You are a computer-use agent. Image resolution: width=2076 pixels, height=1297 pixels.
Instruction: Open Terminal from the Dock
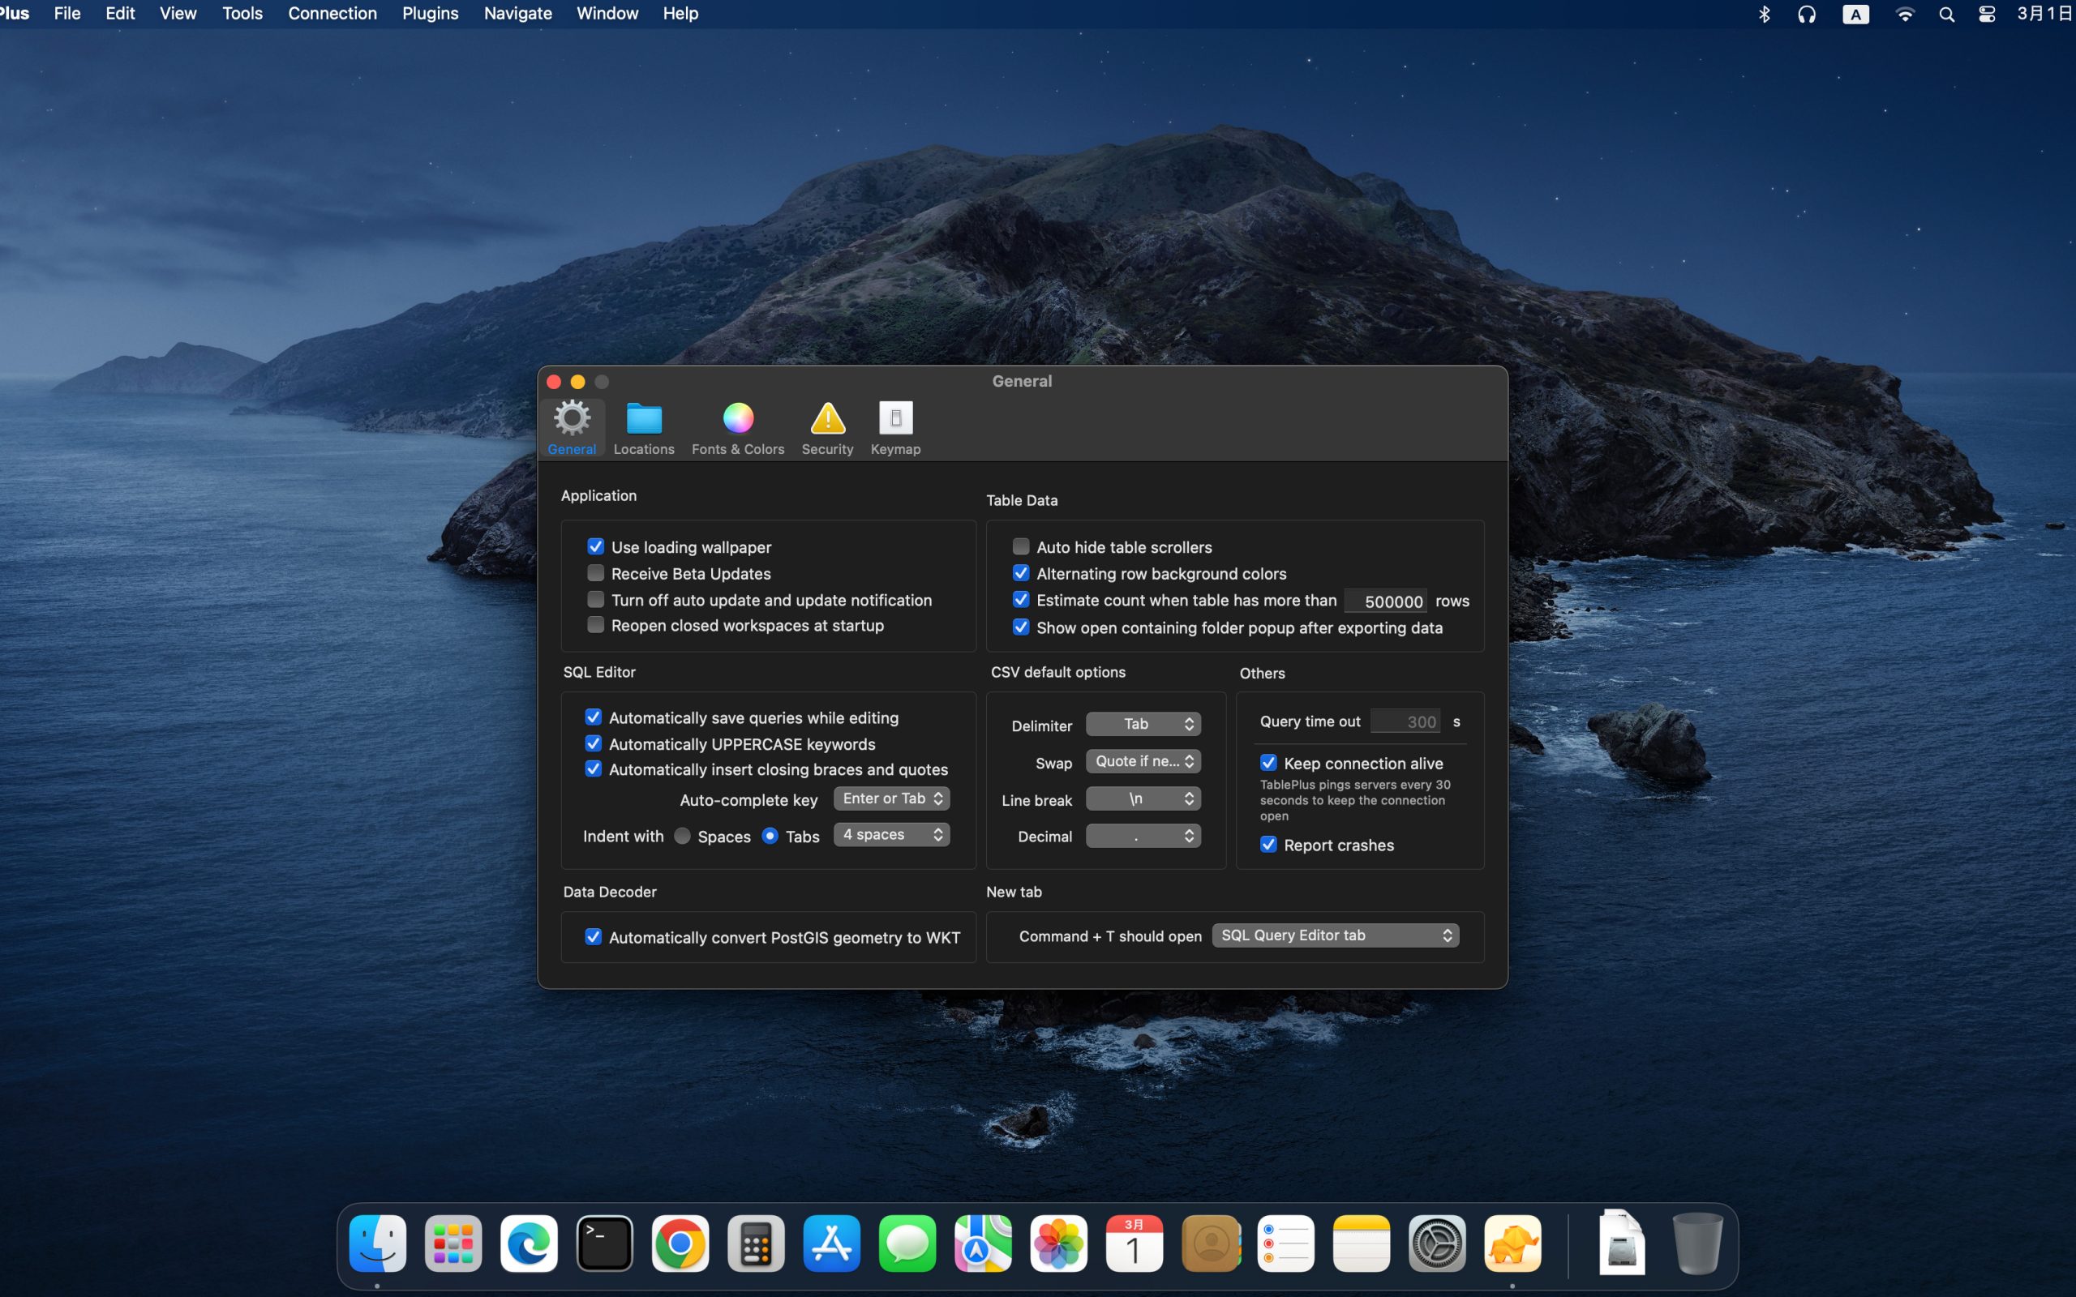click(604, 1242)
